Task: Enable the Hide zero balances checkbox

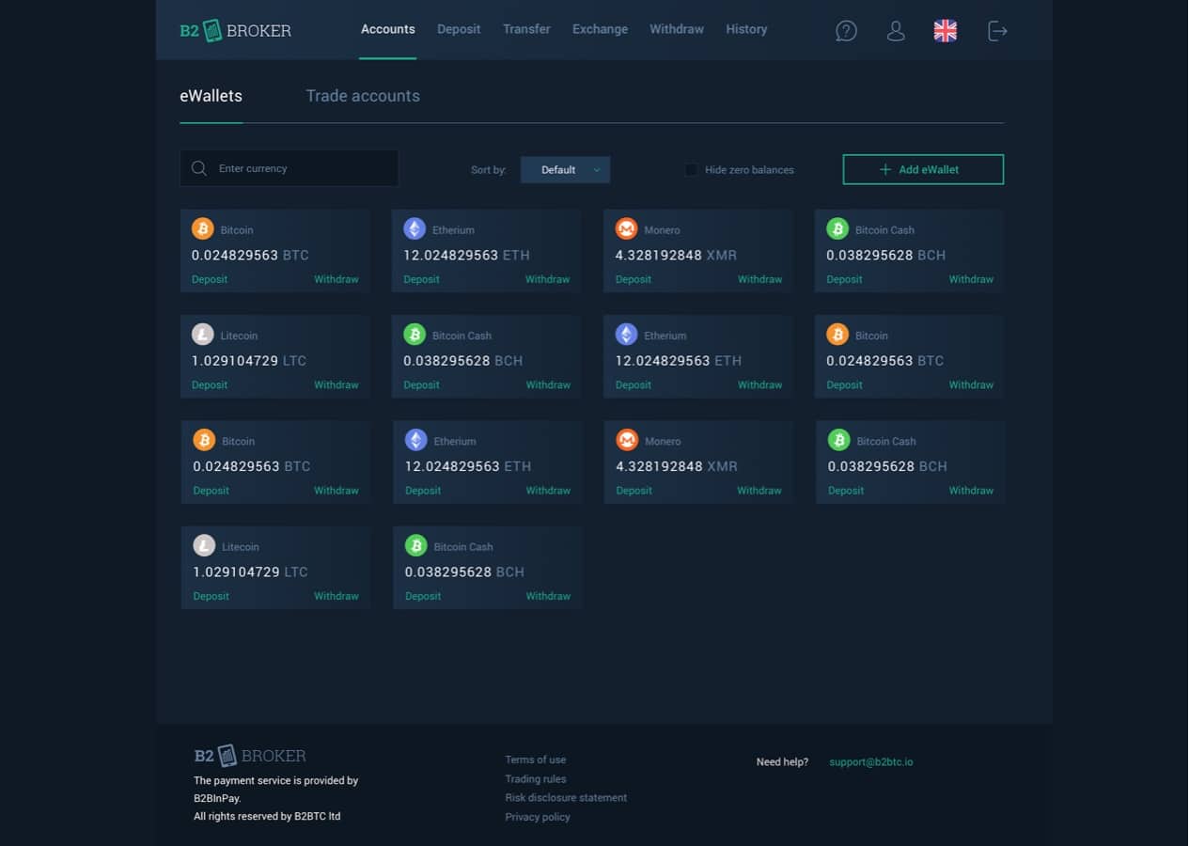Action: click(691, 170)
